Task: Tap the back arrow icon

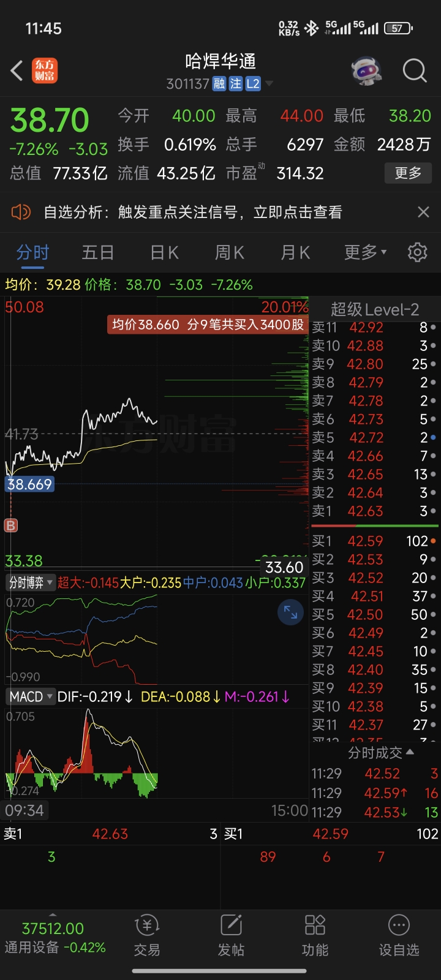Action: (x=17, y=71)
